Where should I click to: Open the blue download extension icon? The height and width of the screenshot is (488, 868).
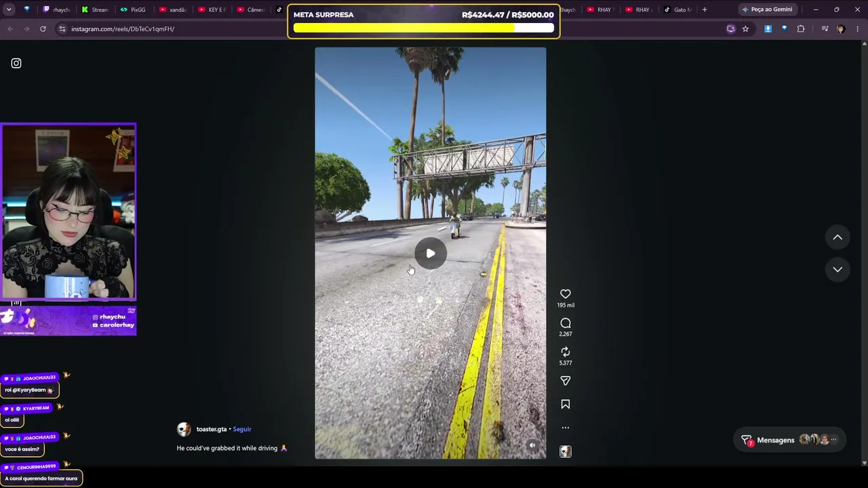click(768, 29)
